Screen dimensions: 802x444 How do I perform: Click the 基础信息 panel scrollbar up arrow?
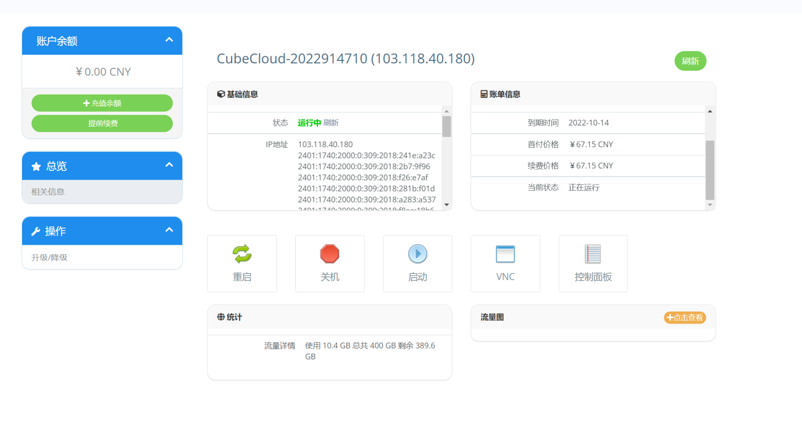447,111
